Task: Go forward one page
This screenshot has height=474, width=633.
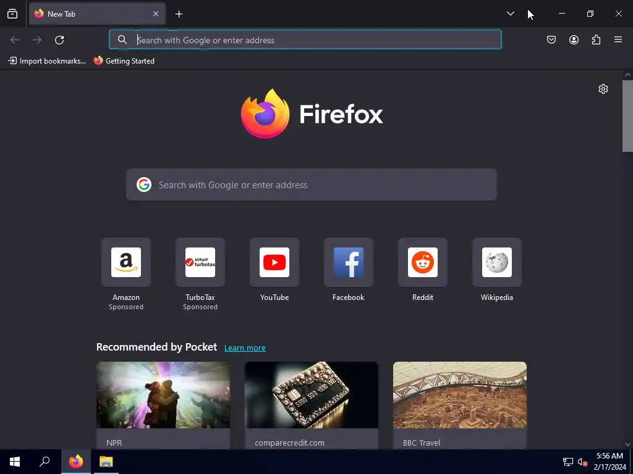Action: point(37,40)
